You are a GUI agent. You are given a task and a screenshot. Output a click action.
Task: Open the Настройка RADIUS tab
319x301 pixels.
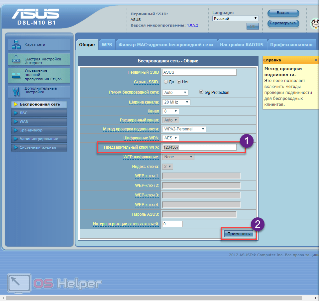tap(242, 45)
